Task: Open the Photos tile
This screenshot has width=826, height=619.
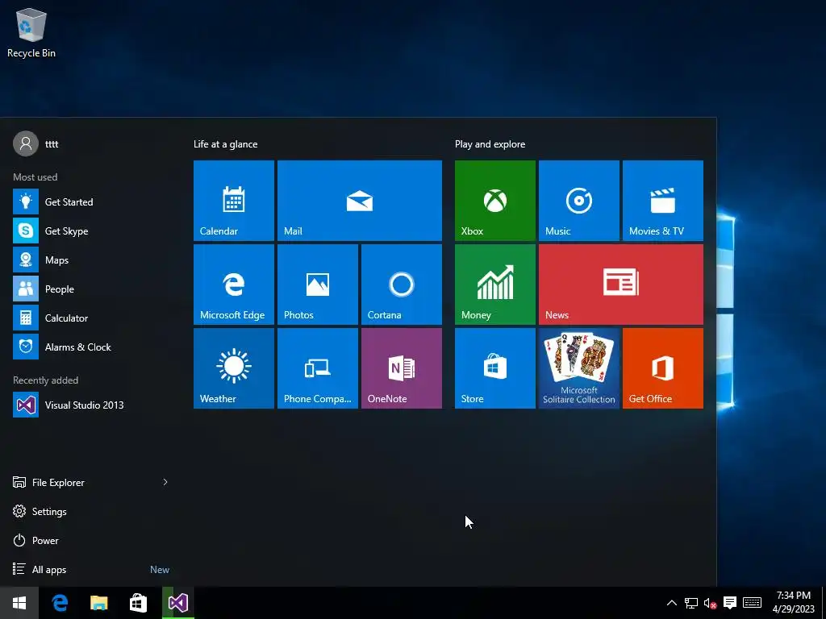Action: [318, 285]
